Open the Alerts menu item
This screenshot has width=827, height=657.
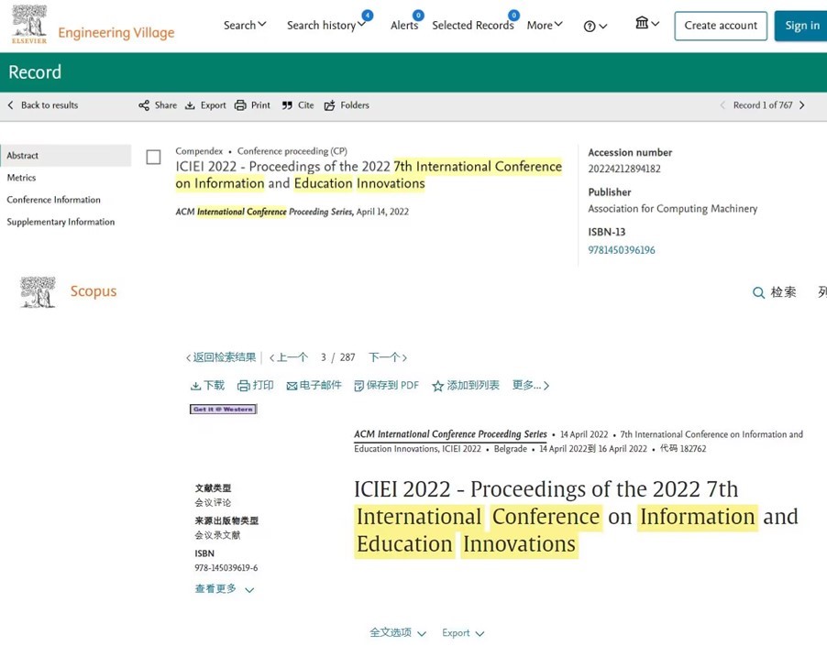[x=404, y=25]
